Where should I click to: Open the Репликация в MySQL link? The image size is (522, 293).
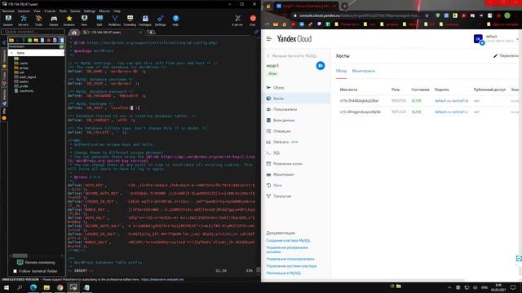(x=284, y=273)
